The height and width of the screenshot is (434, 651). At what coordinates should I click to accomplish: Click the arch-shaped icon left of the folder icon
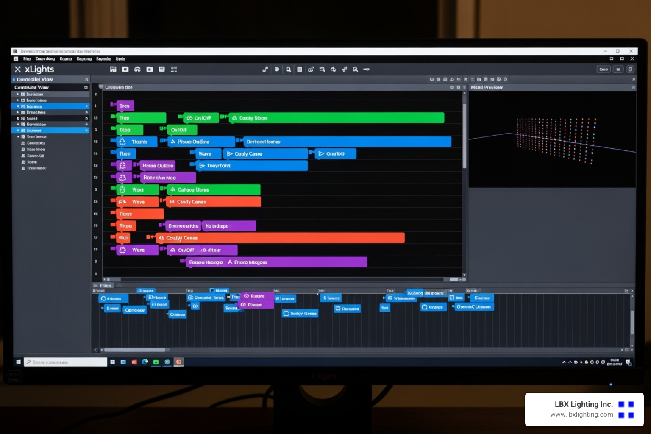137,69
